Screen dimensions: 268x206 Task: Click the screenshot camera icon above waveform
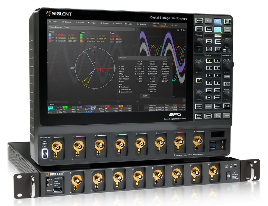[x=177, y=30]
